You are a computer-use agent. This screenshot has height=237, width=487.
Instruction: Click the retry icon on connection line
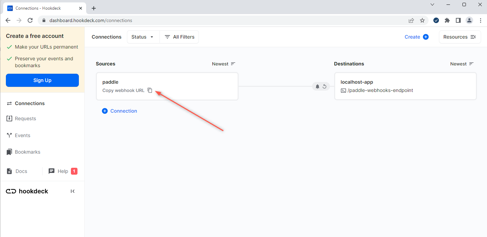tap(324, 86)
